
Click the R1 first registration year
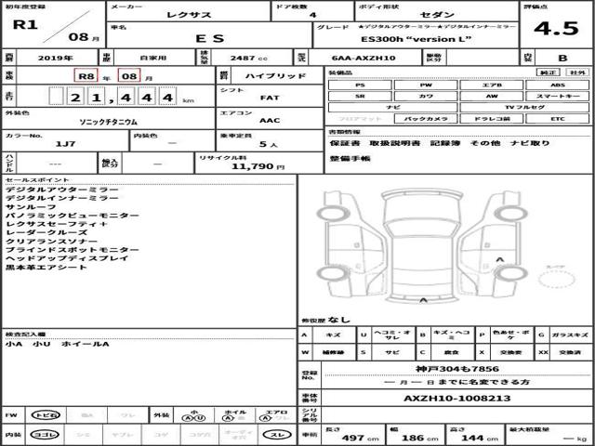(25, 25)
